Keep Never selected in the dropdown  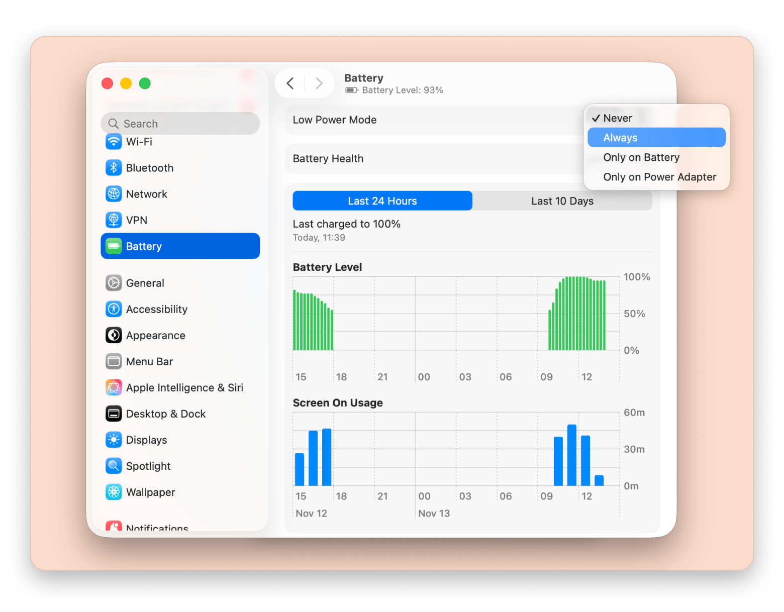(x=617, y=118)
